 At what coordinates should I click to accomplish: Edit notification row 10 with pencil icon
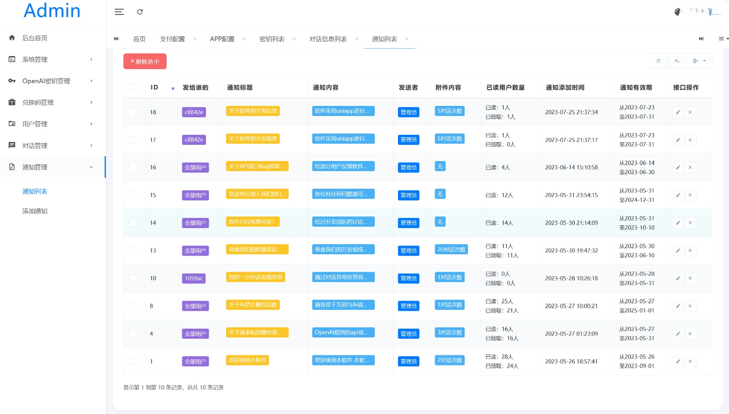(x=678, y=278)
